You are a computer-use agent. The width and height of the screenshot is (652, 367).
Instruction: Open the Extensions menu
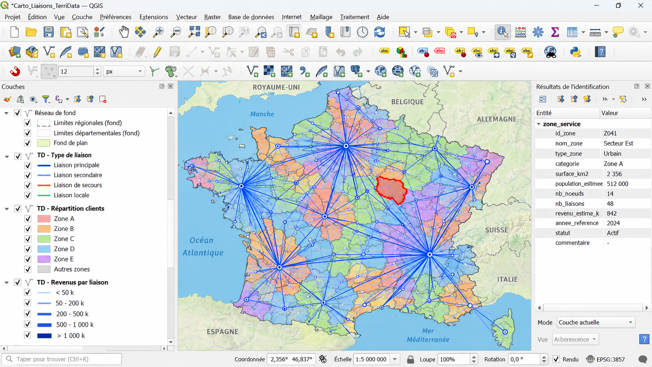pos(154,17)
